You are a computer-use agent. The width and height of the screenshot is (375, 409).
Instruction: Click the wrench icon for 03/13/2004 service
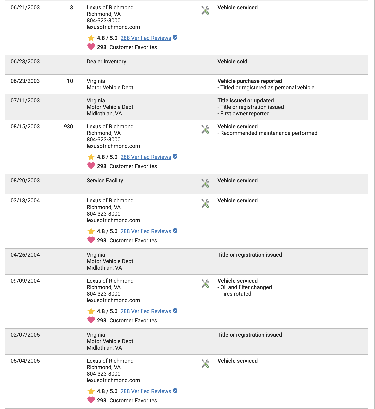205,203
